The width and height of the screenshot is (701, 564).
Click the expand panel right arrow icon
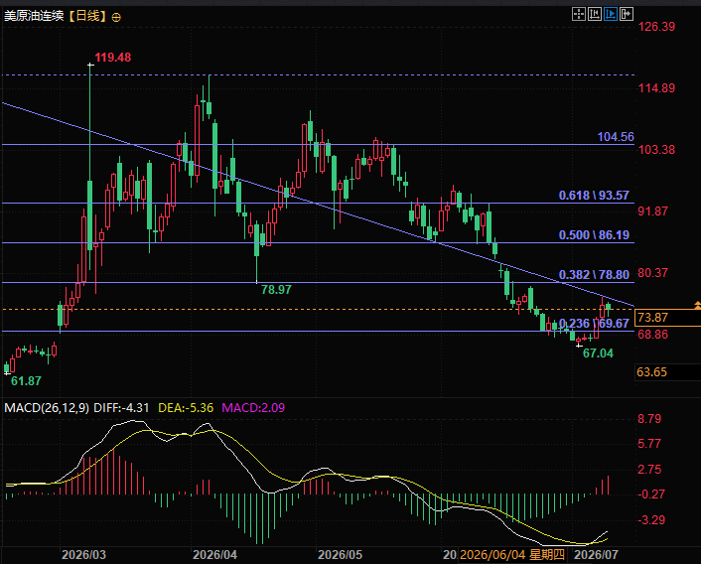pyautogui.click(x=627, y=14)
